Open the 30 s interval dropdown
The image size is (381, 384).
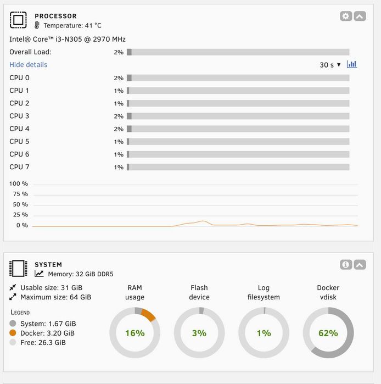[x=330, y=65]
